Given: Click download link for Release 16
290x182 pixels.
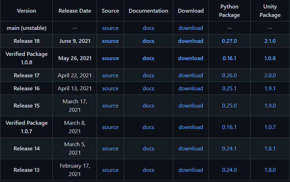Looking at the screenshot, I should coord(191,88).
